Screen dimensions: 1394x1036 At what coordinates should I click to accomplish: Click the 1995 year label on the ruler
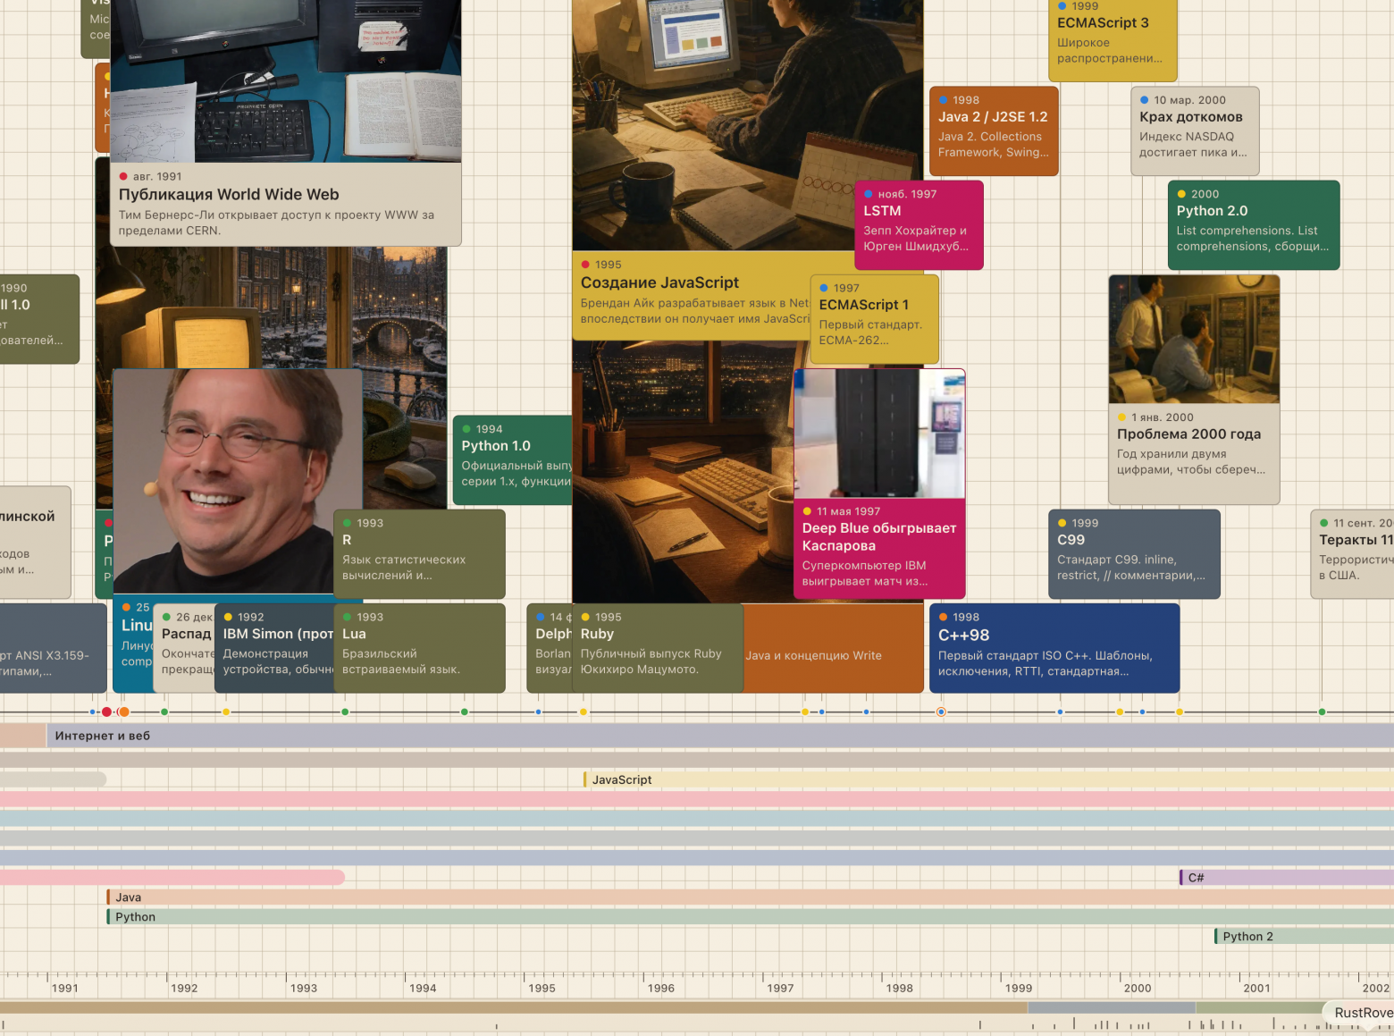(x=542, y=988)
